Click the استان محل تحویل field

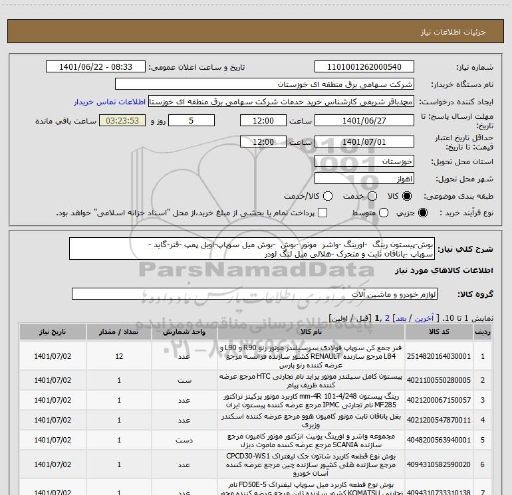(363, 161)
